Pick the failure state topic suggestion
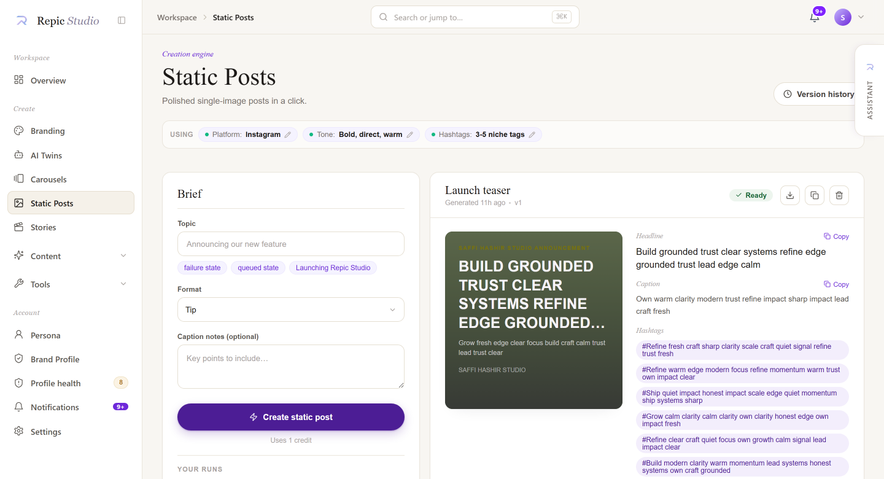 point(203,268)
